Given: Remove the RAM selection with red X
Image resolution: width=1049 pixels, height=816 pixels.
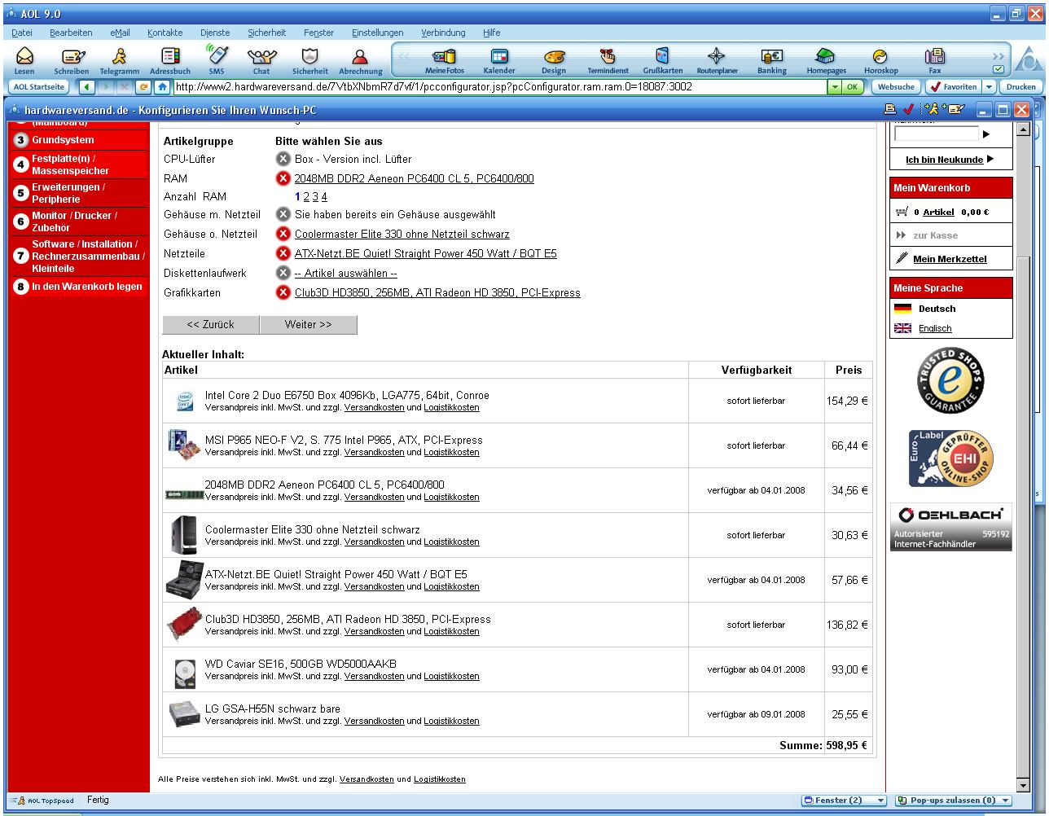Looking at the screenshot, I should point(283,178).
